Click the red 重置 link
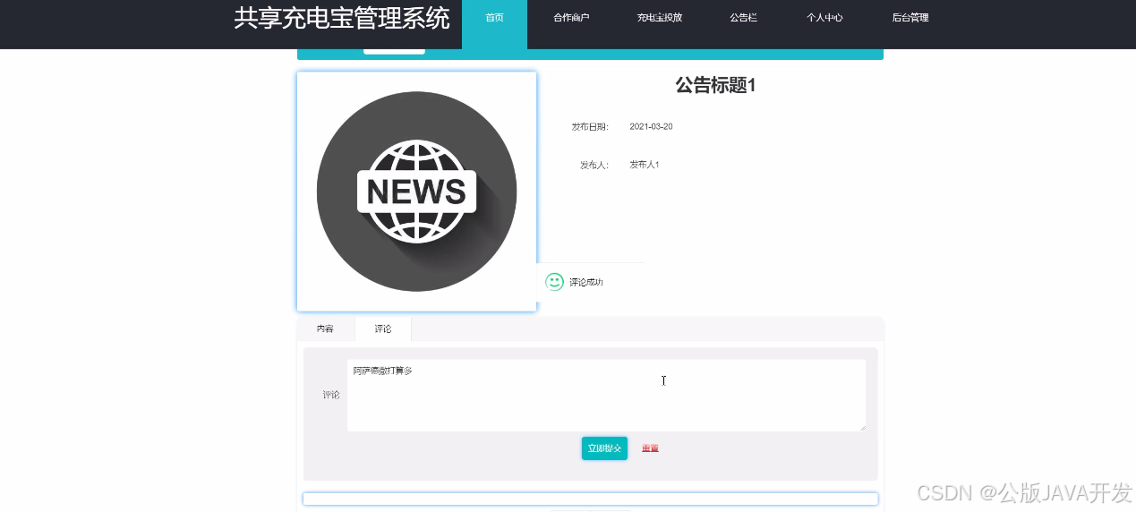 coord(650,448)
